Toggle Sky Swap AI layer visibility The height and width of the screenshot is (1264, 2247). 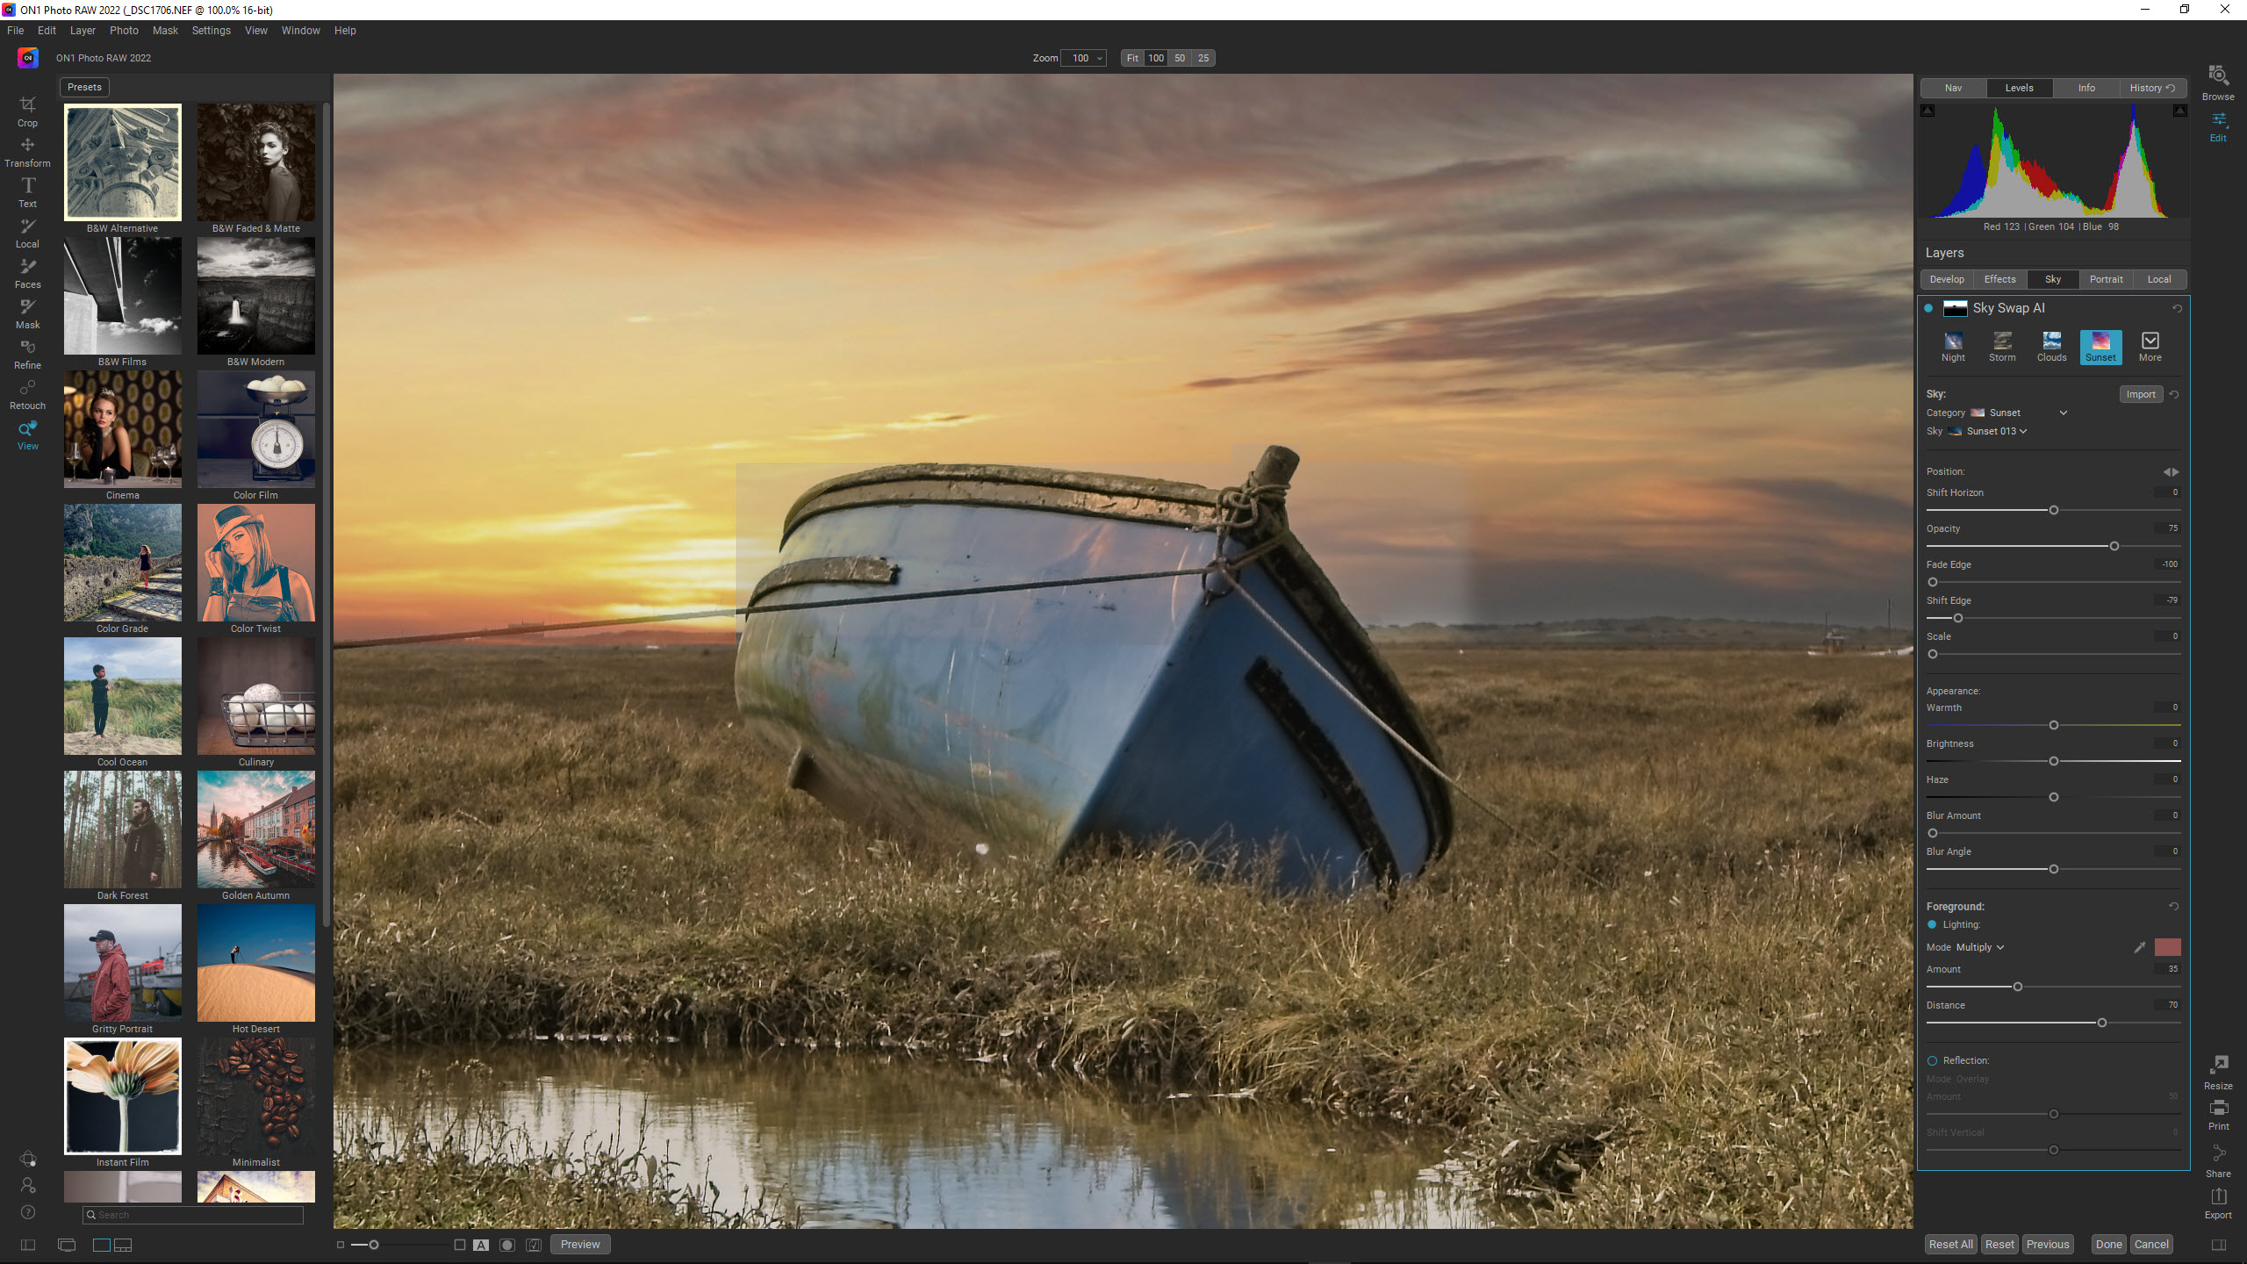coord(1929,307)
